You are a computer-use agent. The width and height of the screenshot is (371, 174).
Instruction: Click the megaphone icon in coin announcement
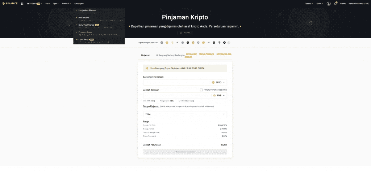click(x=147, y=68)
